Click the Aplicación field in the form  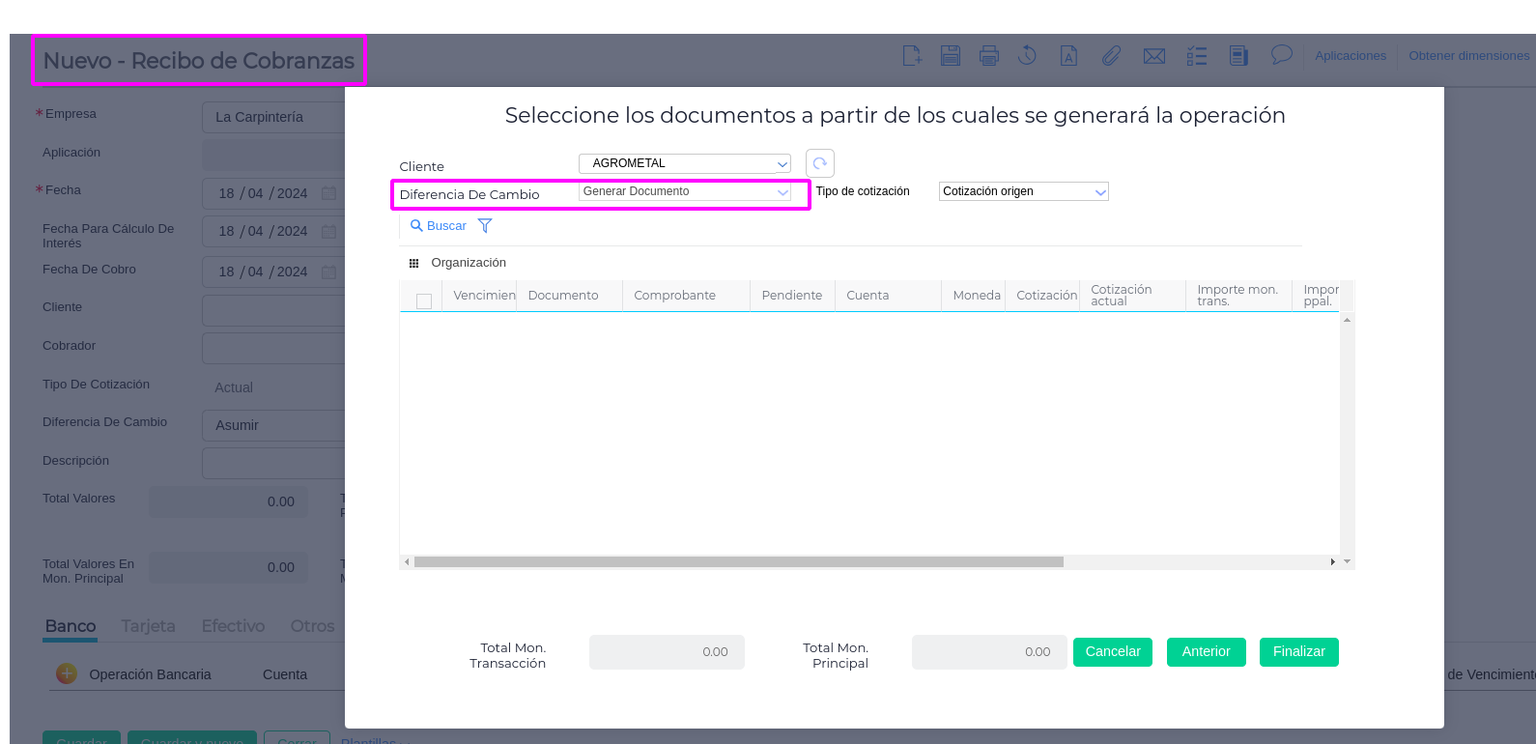[273, 156]
